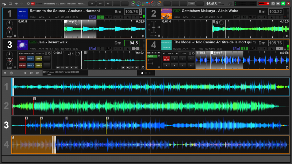Tap tempo with TAP button on deck 3
The image size is (292, 164).
tap(58, 67)
